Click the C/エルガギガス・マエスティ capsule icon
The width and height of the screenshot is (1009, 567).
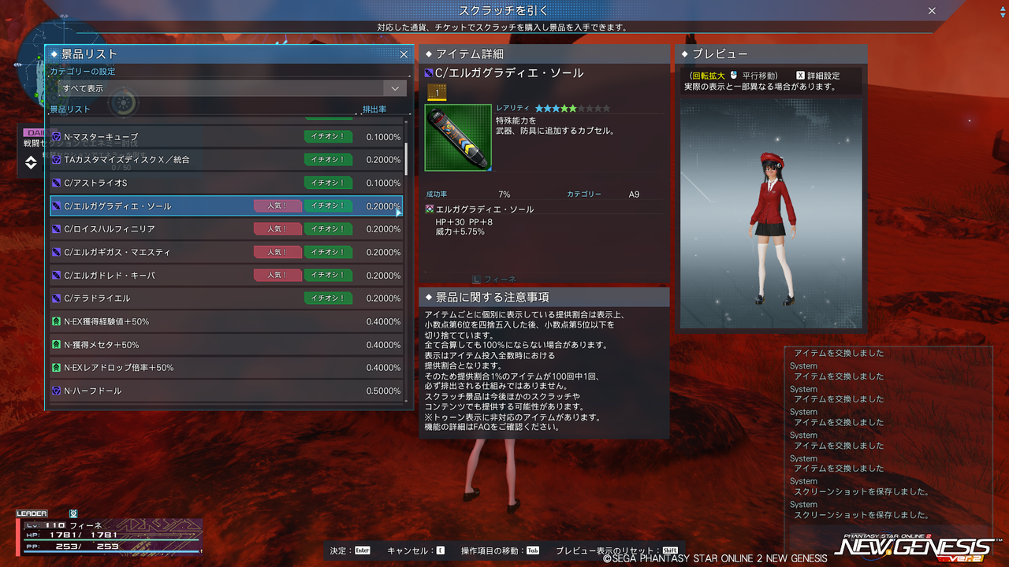tap(57, 252)
